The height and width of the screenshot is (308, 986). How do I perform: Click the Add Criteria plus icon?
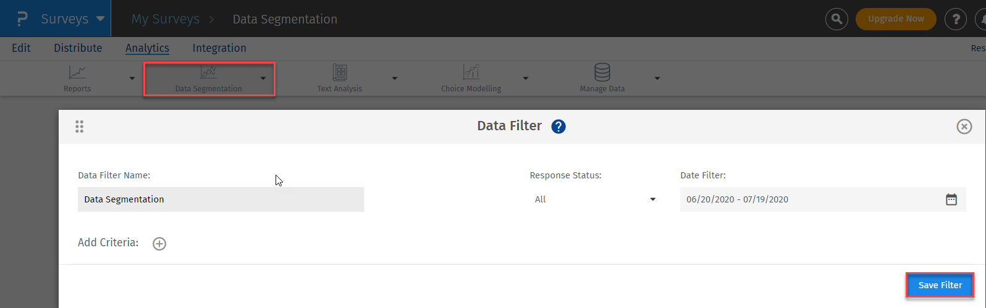coord(159,244)
